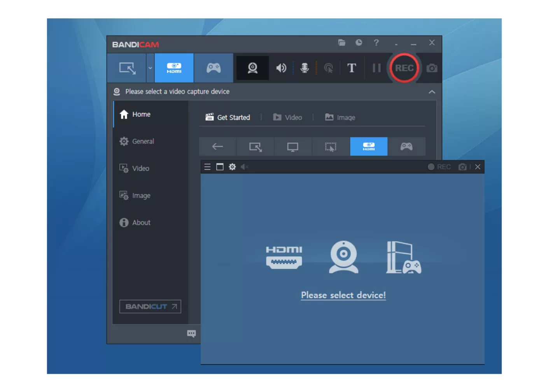Open the gear settings in the preview window
Viewport: 560px width, 389px height.
click(x=232, y=167)
